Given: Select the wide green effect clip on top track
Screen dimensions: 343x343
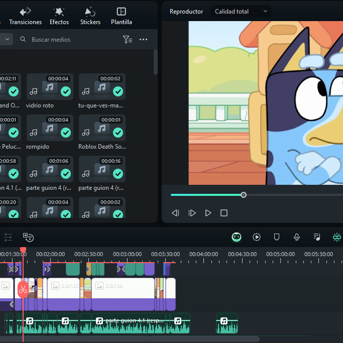Looking at the screenshot, I should pos(73,269).
